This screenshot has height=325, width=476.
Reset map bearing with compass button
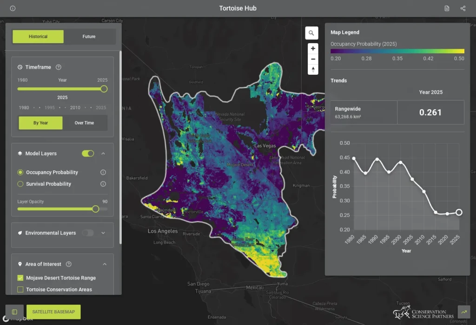click(313, 70)
